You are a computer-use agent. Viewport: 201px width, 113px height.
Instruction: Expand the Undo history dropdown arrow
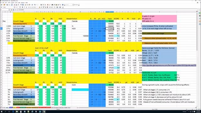tap(36, 5)
